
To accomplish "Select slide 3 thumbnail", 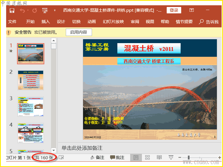I will [x=31, y=107].
